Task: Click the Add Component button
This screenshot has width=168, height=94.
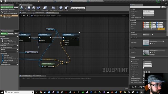Action: 7,7
